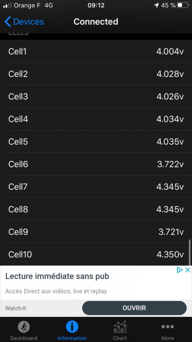Select the Information circle icon
The image size is (192, 342).
click(72, 327)
